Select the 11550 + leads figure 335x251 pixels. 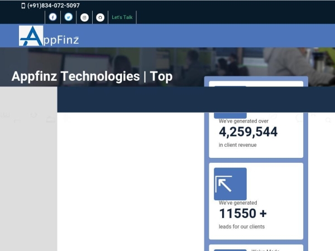click(x=243, y=213)
